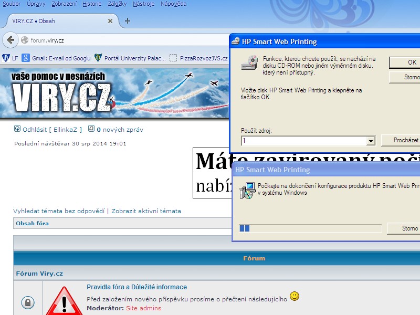Viewport: 420px width, 315px height.
Task: Open the Nástroje menu
Action: 143,4
